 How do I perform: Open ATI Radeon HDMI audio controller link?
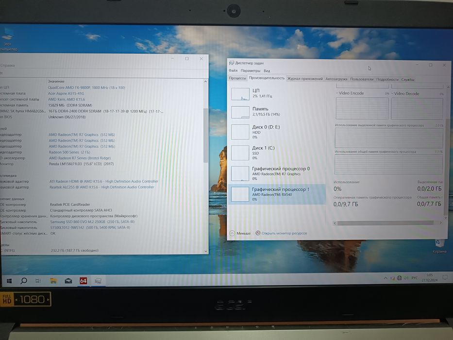pos(104,181)
